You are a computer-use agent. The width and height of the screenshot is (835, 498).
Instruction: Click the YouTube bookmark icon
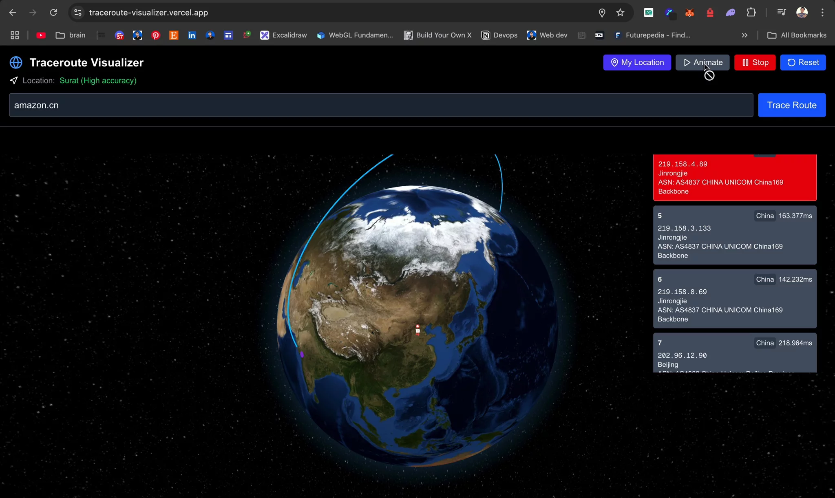click(x=41, y=35)
